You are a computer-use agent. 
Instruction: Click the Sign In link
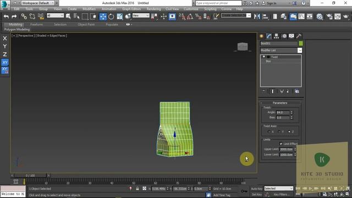point(271,3)
